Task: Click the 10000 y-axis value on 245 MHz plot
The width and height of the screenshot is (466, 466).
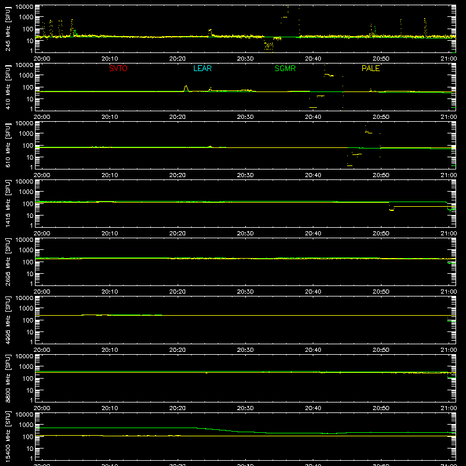Action: click(x=24, y=6)
